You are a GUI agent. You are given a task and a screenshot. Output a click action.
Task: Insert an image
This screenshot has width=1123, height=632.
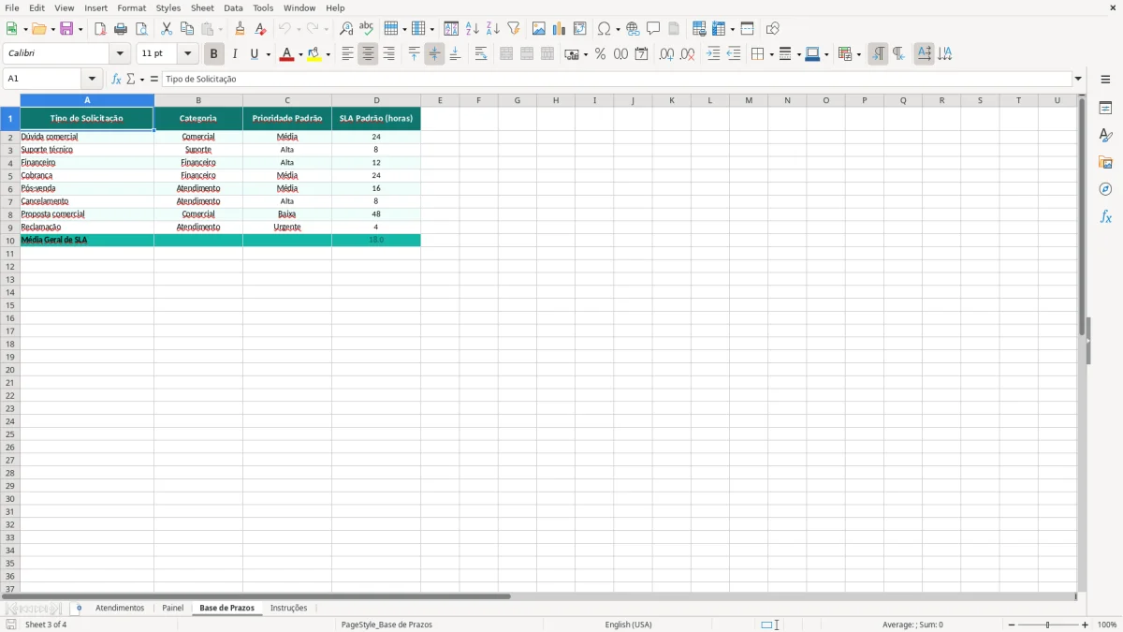[539, 29]
